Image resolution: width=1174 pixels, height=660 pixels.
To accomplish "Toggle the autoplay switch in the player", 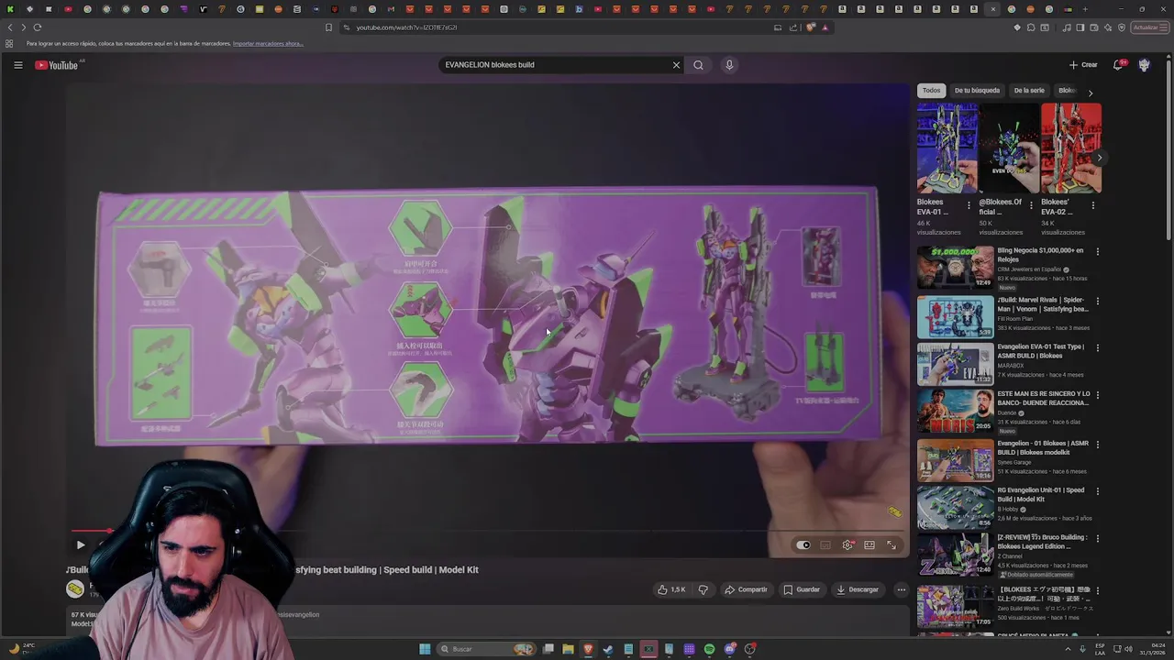I will pos(803,544).
